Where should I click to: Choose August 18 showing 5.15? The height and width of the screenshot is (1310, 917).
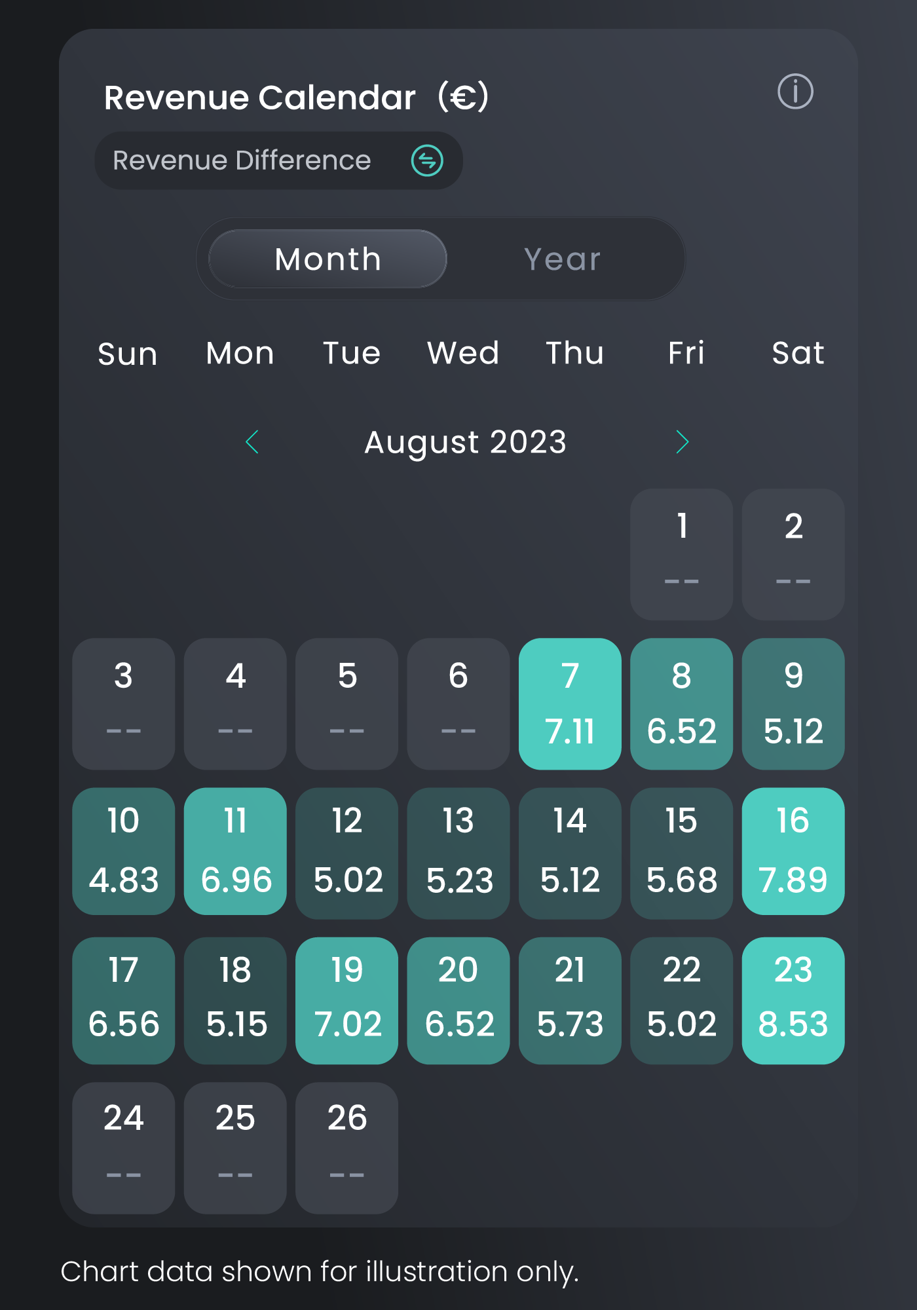coord(235,1000)
